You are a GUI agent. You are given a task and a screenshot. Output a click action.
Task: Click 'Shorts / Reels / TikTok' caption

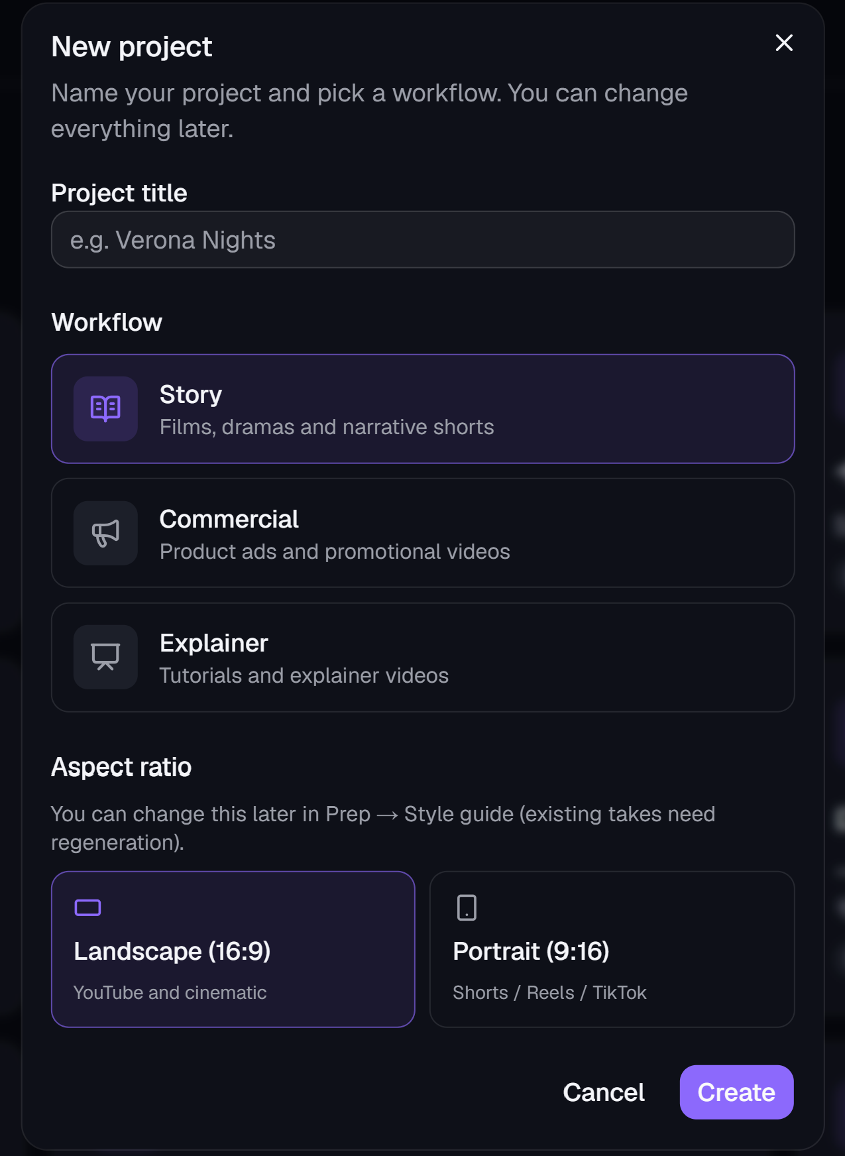tap(549, 992)
